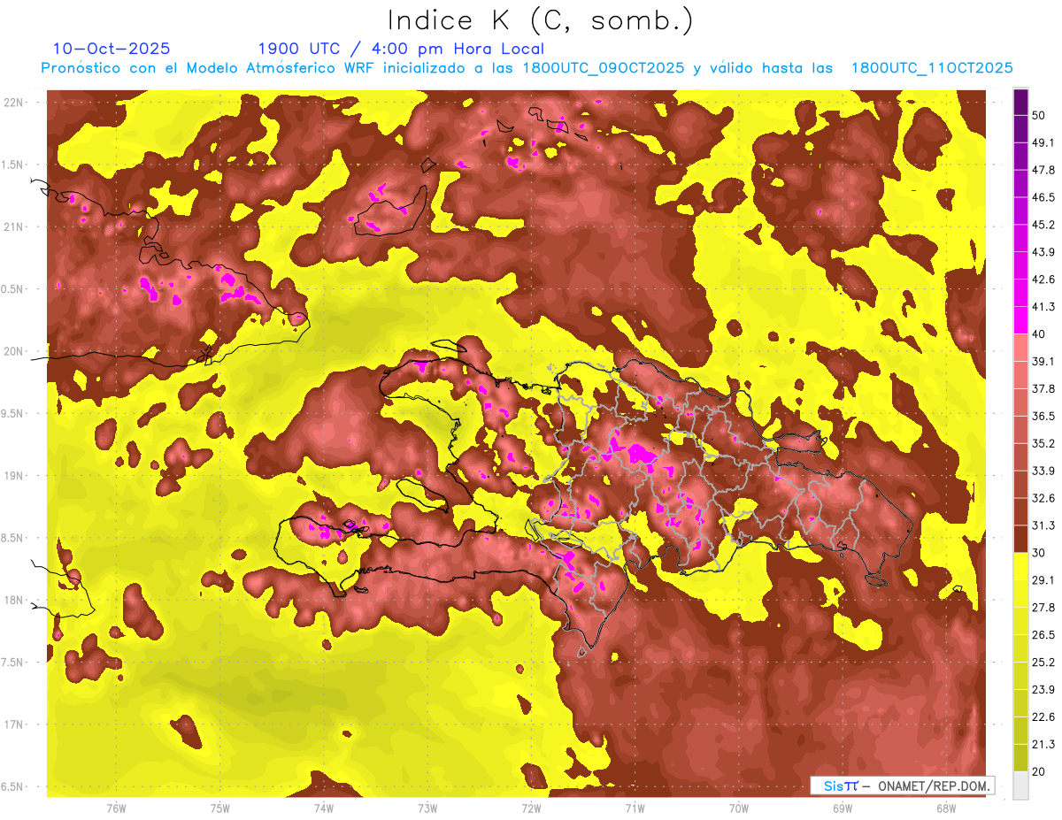Click the SisTT – ONAMET/REP.DOM. watermark label
The image size is (1062, 820).
pos(902,786)
